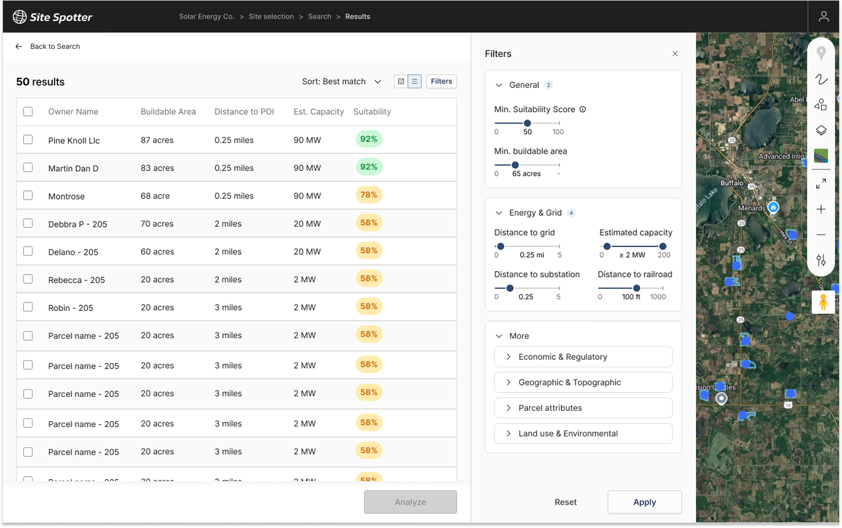This screenshot has width=842, height=528.
Task: Check the Martin Dan D row
Action: pos(28,167)
